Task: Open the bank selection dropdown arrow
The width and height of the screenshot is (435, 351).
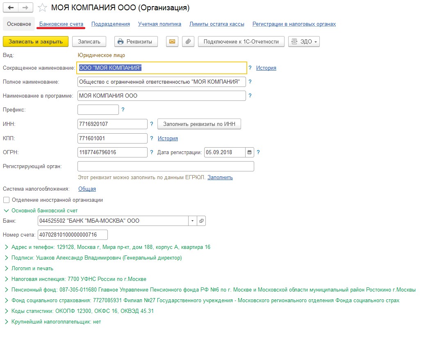Action: [193, 221]
